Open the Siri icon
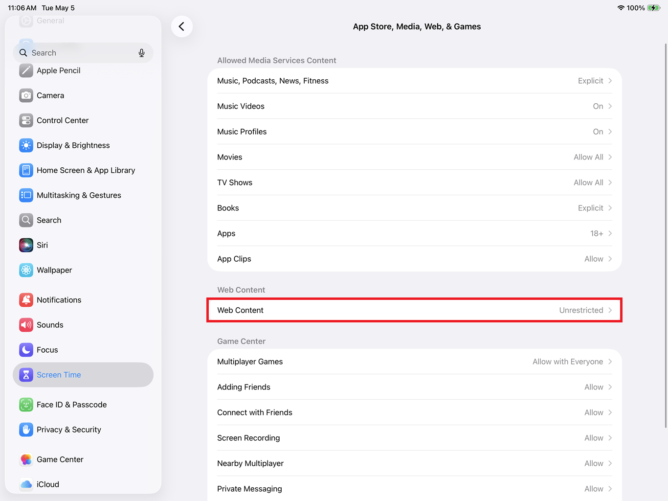 tap(26, 245)
